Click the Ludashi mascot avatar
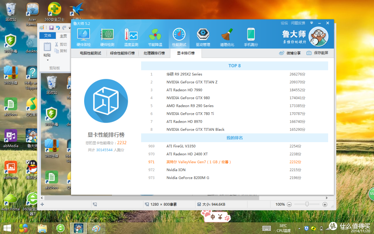The width and height of the screenshot is (374, 234). [318, 37]
